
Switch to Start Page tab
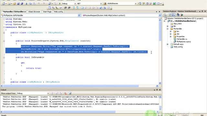click(x=47, y=12)
